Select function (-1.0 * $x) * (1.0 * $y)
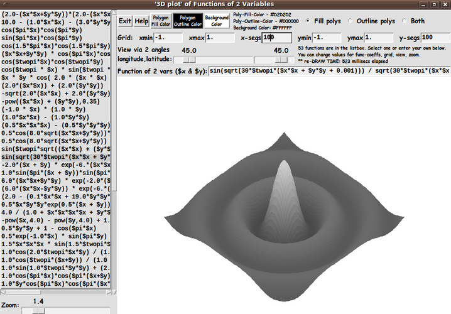The width and height of the screenshot is (451, 314). point(55,109)
